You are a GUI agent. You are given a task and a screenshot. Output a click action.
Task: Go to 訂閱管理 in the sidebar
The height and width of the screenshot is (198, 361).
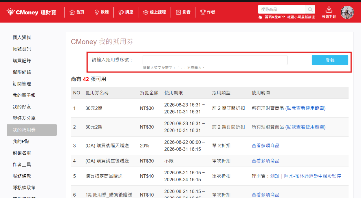(22, 84)
